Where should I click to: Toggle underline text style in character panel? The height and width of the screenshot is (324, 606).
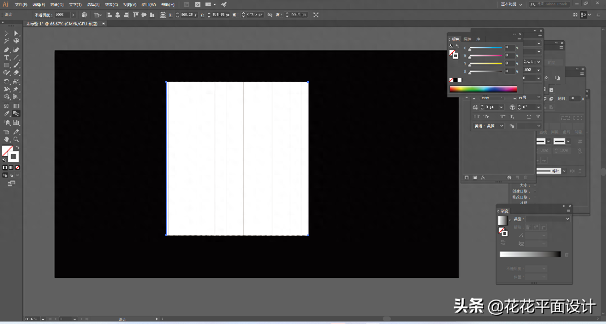[x=529, y=117]
